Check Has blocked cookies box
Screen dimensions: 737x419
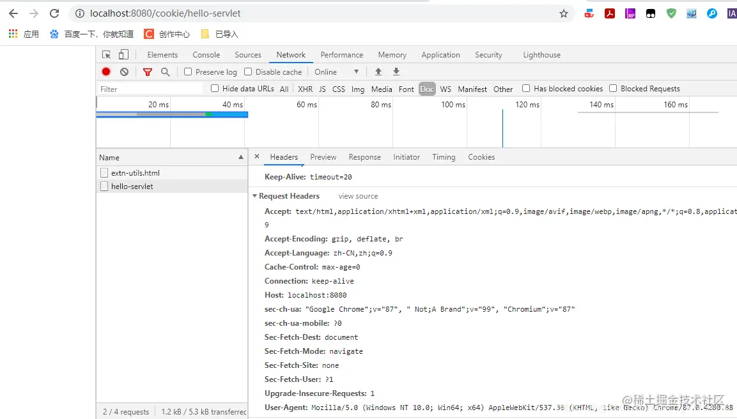coord(526,88)
